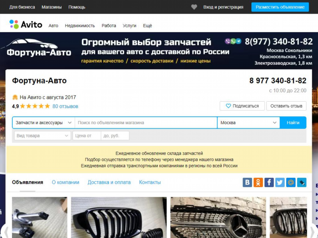Select the Объявления tab
The height and width of the screenshot is (238, 318).
click(x=28, y=182)
